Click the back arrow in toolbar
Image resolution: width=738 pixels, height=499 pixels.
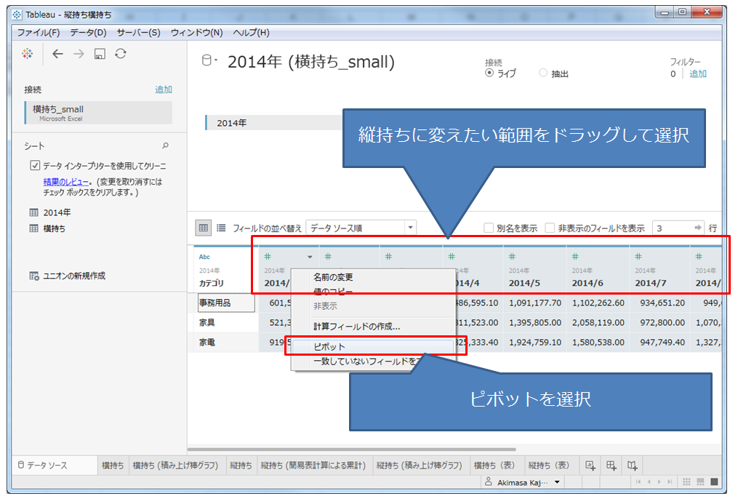[58, 54]
